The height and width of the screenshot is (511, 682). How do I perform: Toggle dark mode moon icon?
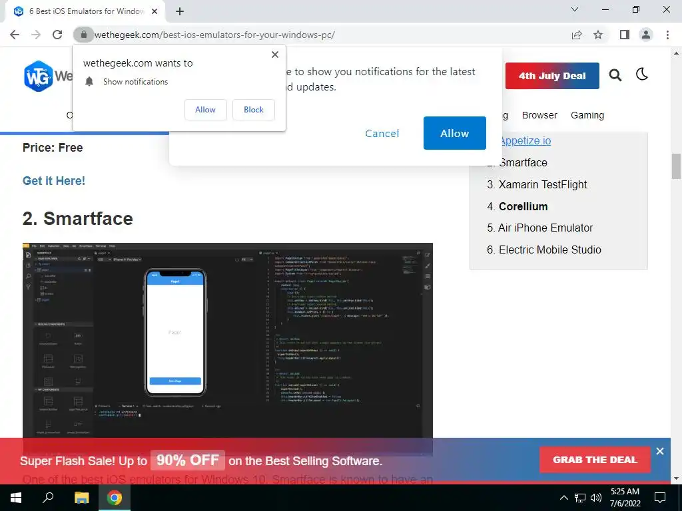click(642, 75)
